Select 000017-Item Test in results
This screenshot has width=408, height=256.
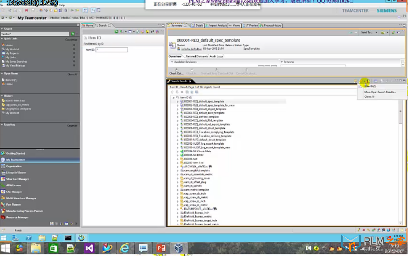coord(194,163)
